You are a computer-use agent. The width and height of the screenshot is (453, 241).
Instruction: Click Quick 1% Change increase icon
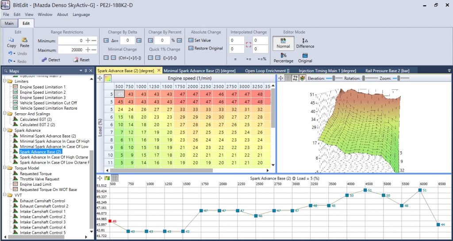tap(158, 58)
